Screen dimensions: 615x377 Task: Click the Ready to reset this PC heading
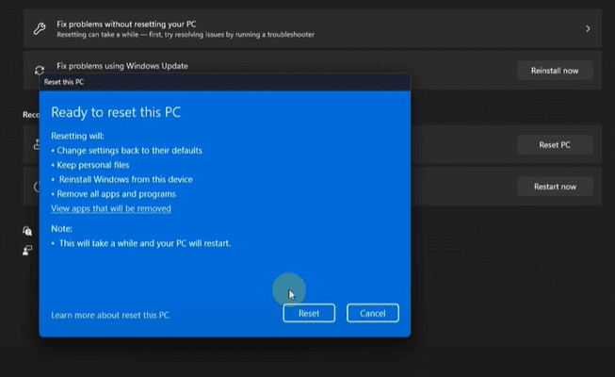[x=116, y=112]
